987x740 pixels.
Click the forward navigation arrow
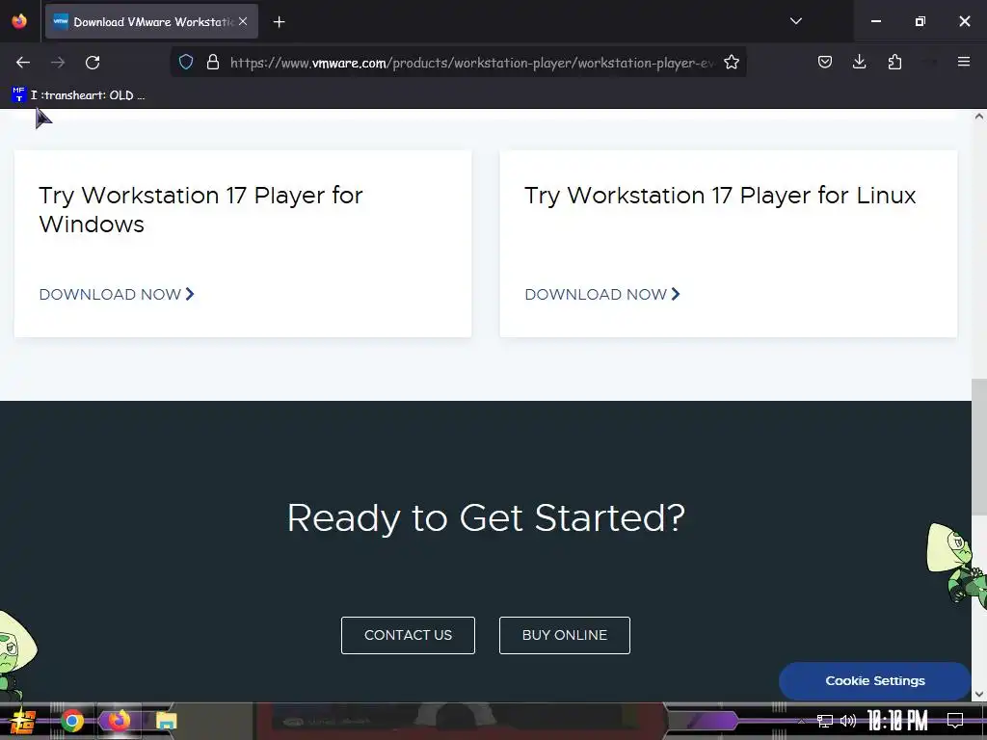coord(58,63)
